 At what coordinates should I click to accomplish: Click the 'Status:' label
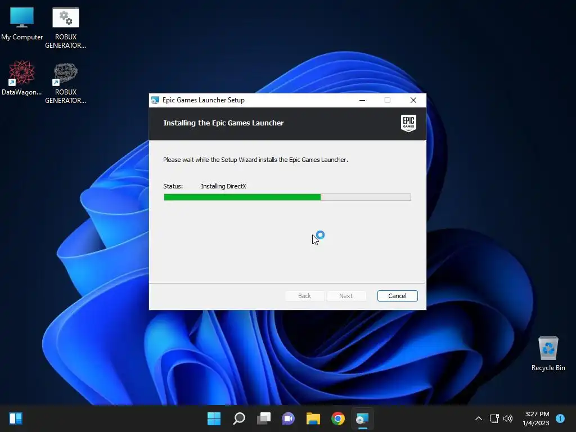[x=173, y=186]
